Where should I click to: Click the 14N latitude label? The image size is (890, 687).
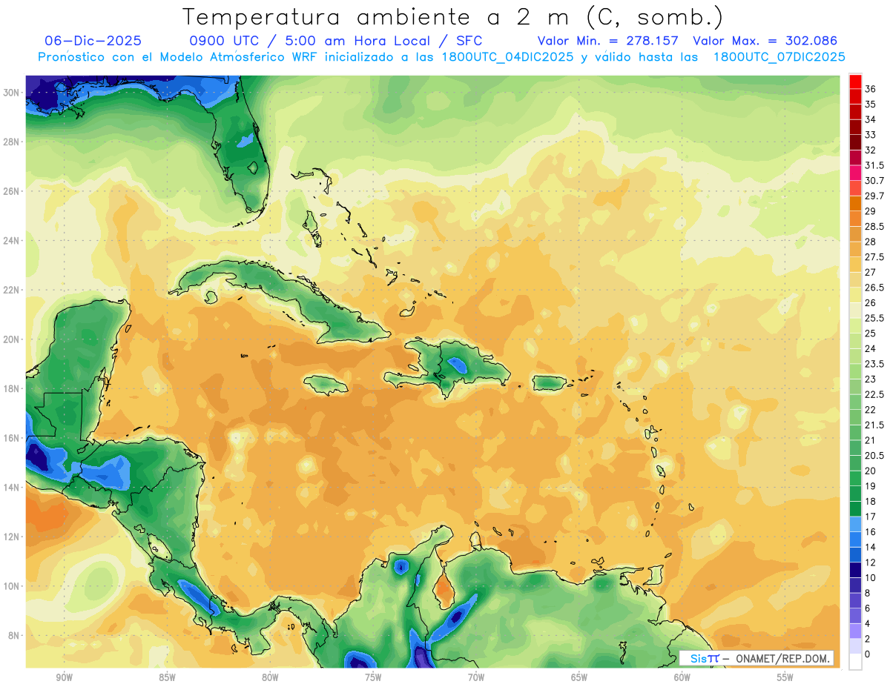(12, 487)
